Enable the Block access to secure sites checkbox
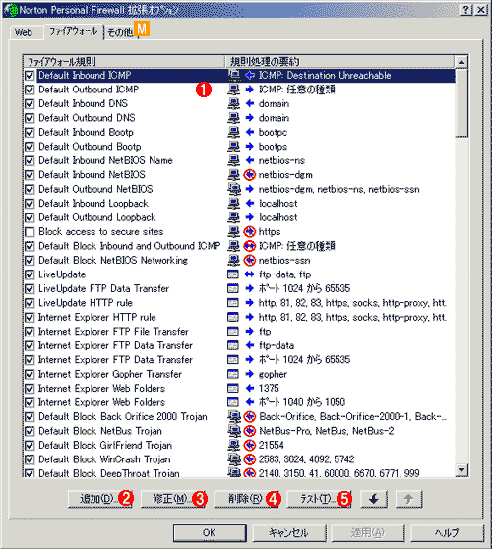The width and height of the screenshot is (492, 549). click(x=30, y=232)
